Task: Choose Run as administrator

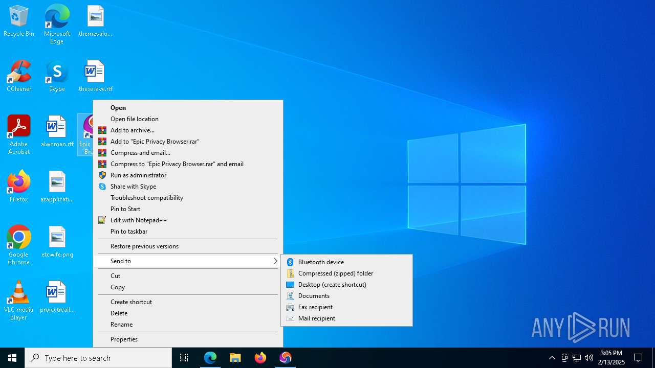Action: tap(188, 175)
